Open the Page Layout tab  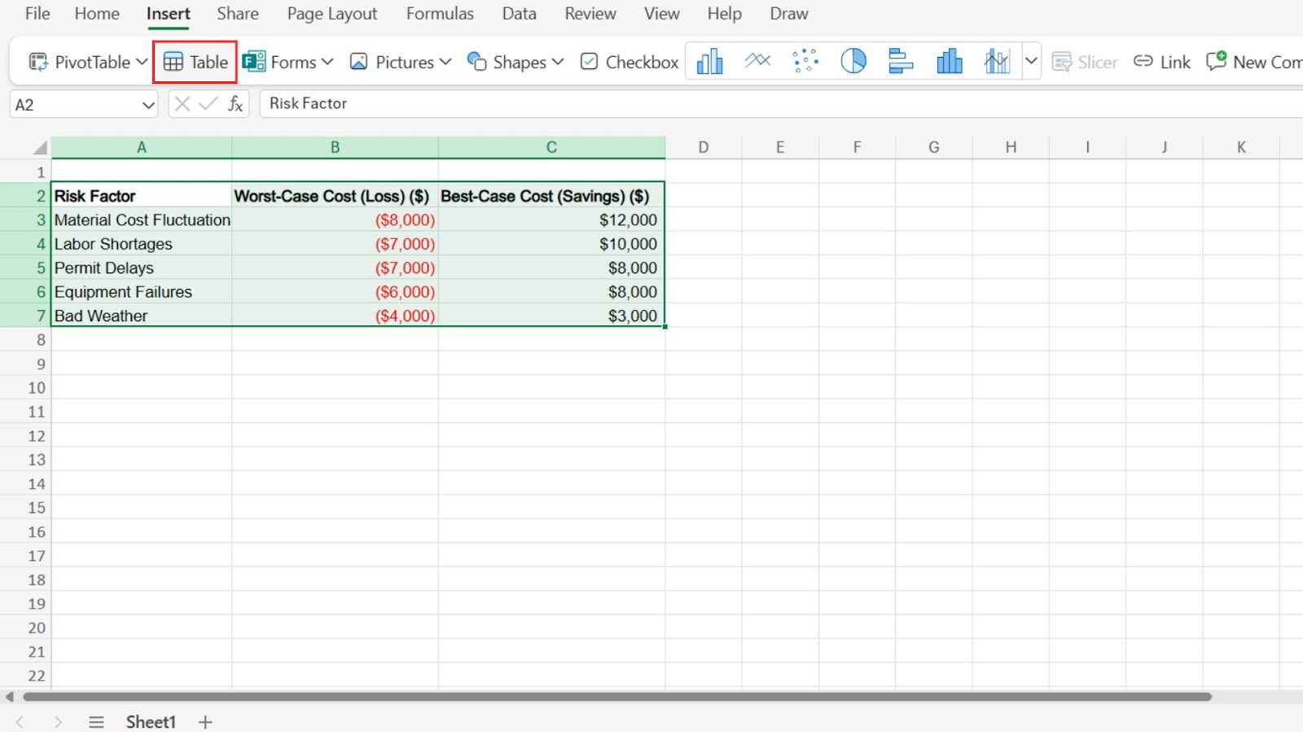[x=331, y=14]
